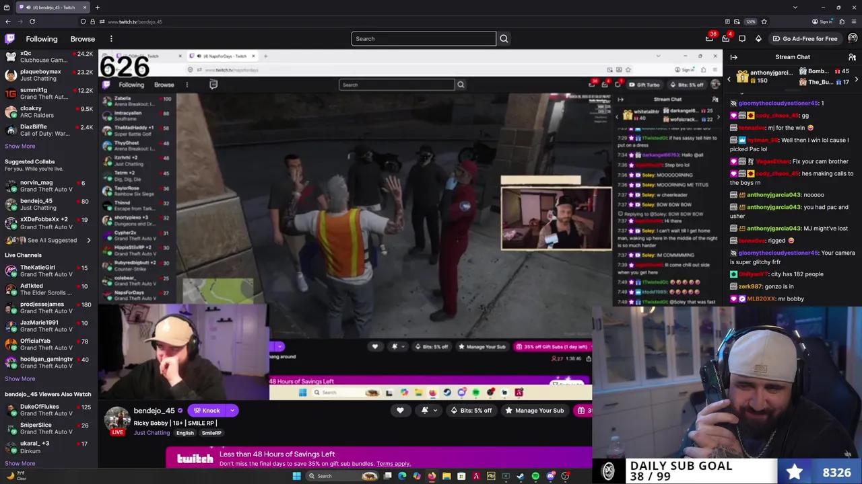Open SniperSlice channel in Also Watch

tap(48, 428)
